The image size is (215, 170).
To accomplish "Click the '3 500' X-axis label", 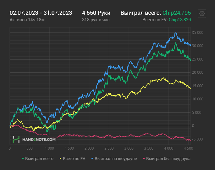I will 149,148.
